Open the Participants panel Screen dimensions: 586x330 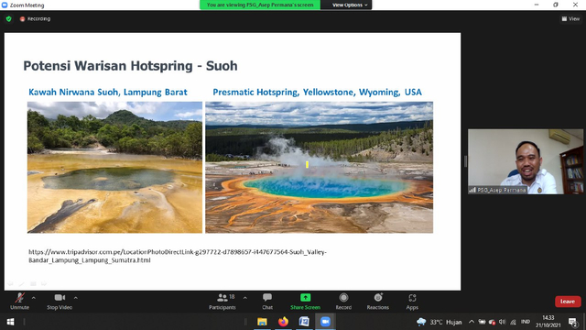pos(222,302)
